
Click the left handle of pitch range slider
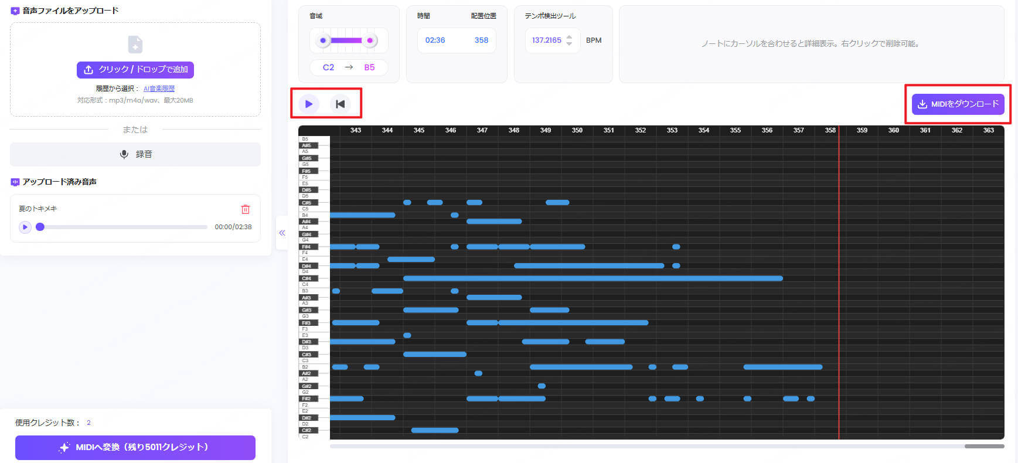(323, 40)
